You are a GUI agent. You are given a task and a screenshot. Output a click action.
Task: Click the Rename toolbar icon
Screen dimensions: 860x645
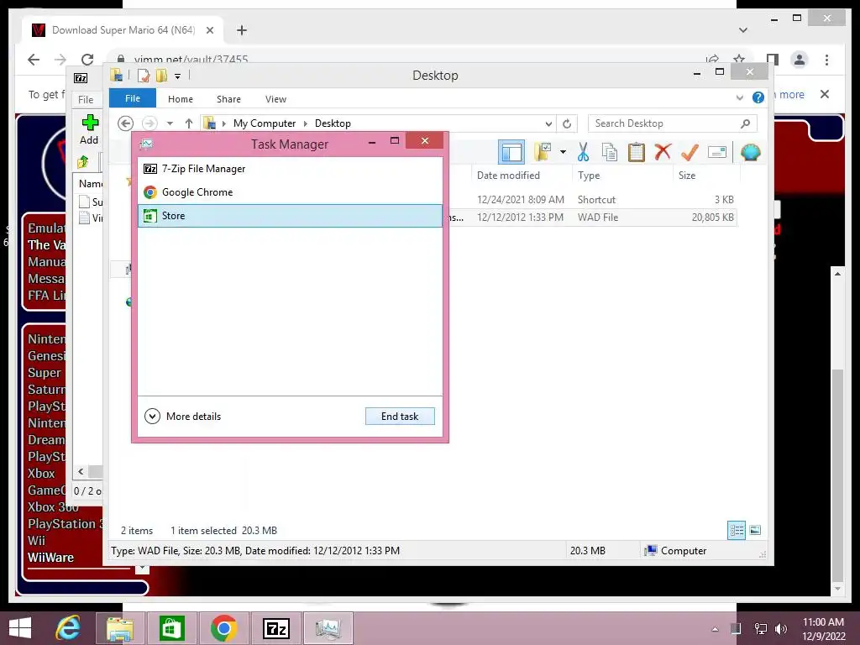717,152
